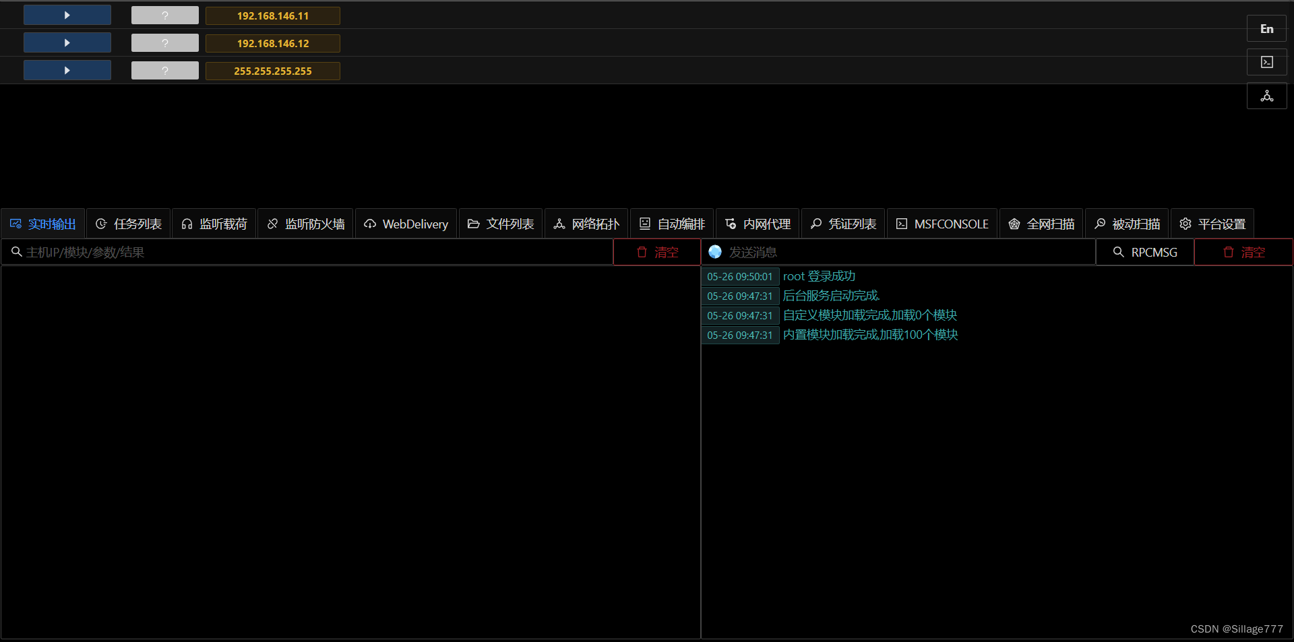Select the IP tag 255.255.255.255

(273, 71)
